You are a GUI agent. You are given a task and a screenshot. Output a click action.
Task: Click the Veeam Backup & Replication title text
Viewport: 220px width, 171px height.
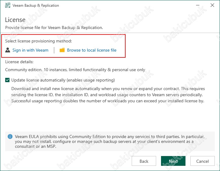(36, 5)
